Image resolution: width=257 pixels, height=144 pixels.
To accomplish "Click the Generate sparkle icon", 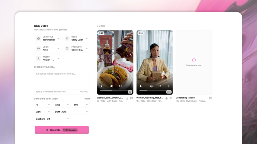I will 47,130.
